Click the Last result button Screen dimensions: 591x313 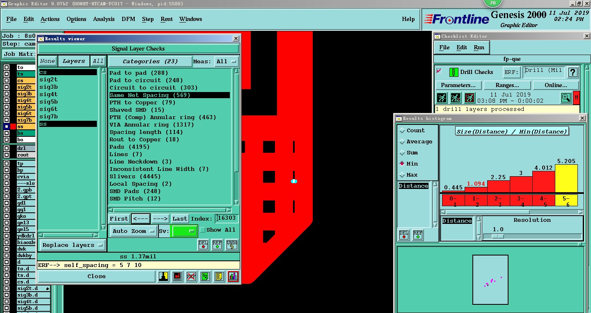(x=180, y=219)
